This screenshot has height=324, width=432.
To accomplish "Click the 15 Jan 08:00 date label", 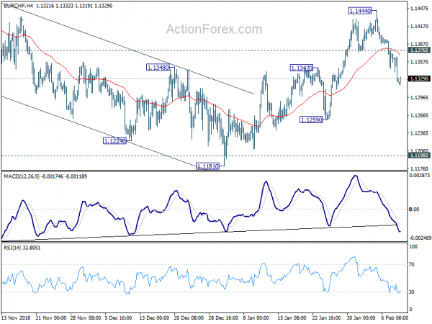I will 292,318.
